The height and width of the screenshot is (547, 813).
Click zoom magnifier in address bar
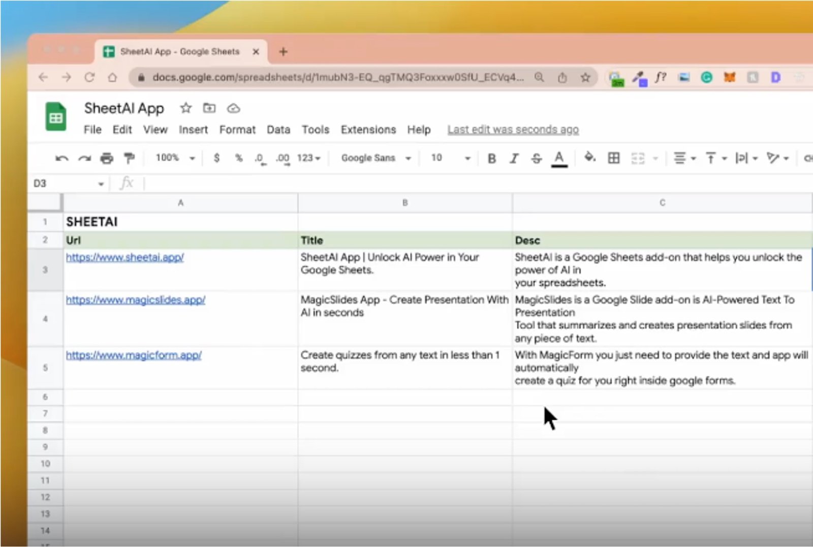point(539,77)
